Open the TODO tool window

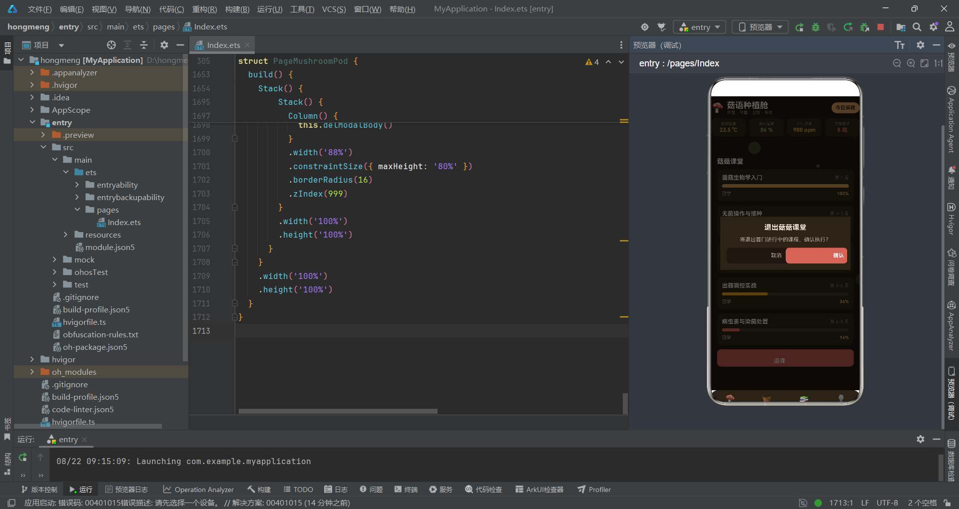pyautogui.click(x=298, y=490)
